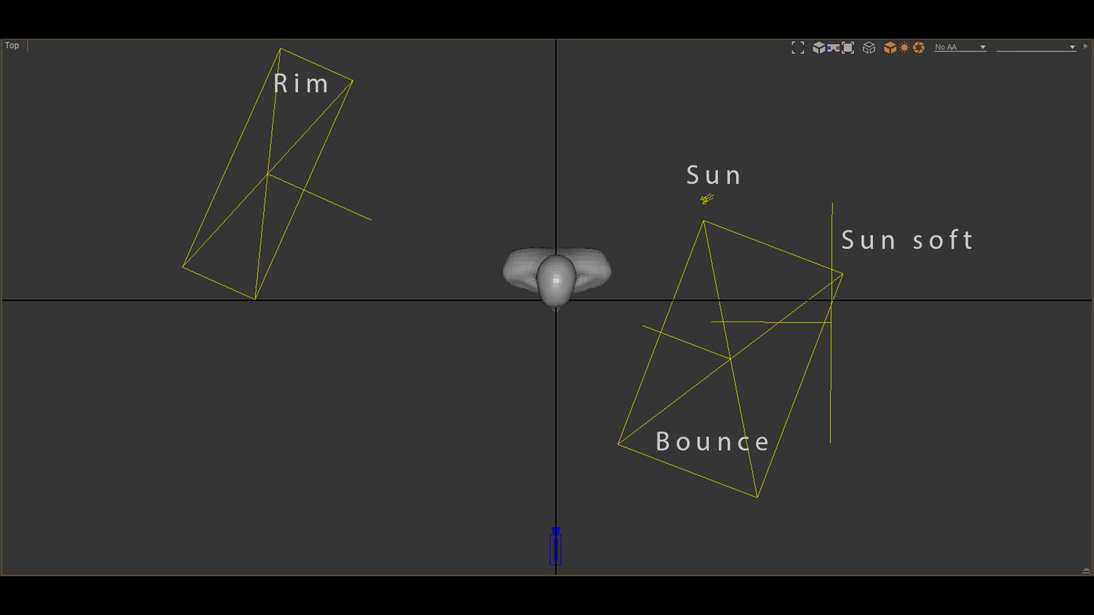Click the frame selection square icon

(848, 48)
